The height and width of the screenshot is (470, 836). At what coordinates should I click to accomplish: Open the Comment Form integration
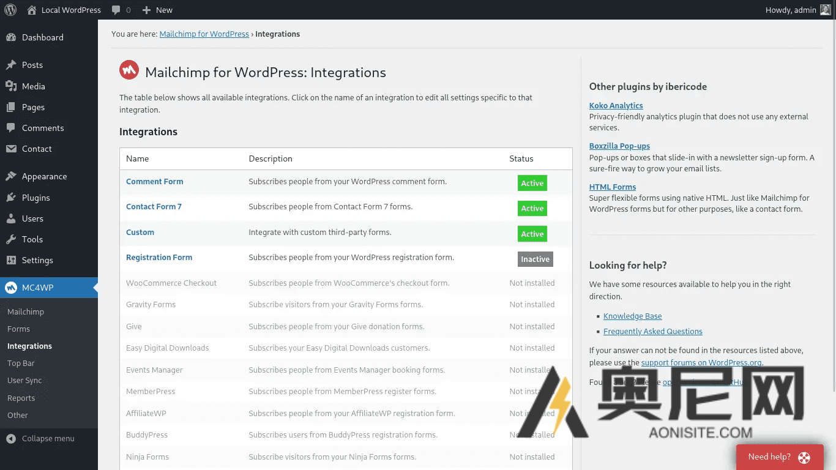click(x=154, y=182)
